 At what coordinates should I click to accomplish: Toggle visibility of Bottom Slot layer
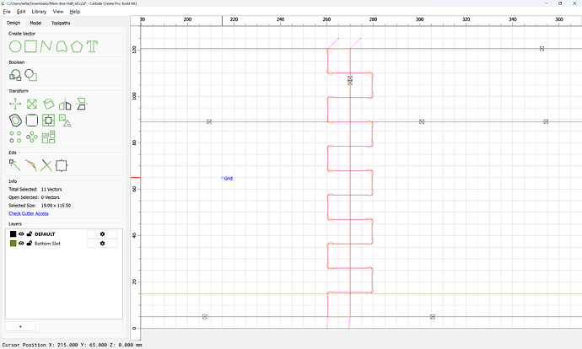point(21,244)
